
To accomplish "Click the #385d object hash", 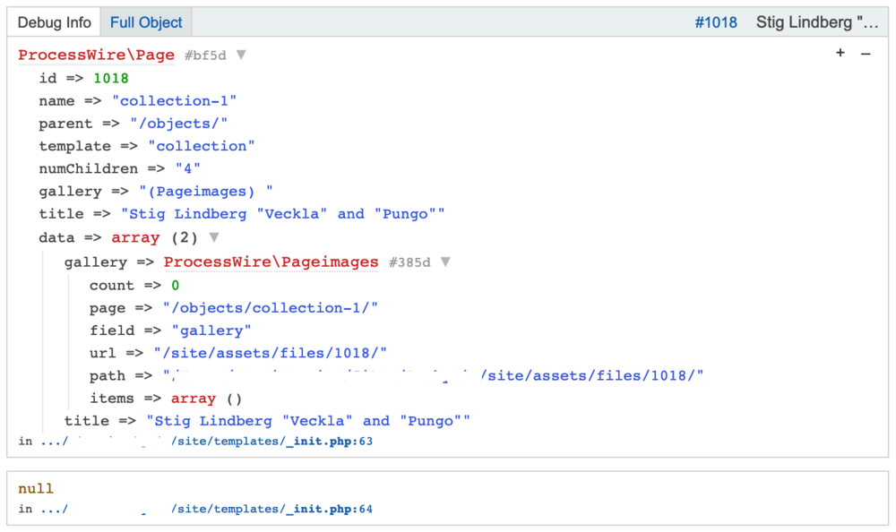I will point(409,262).
